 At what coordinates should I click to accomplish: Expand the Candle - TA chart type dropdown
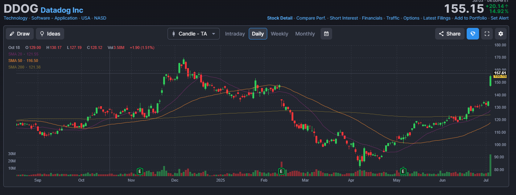click(193, 34)
